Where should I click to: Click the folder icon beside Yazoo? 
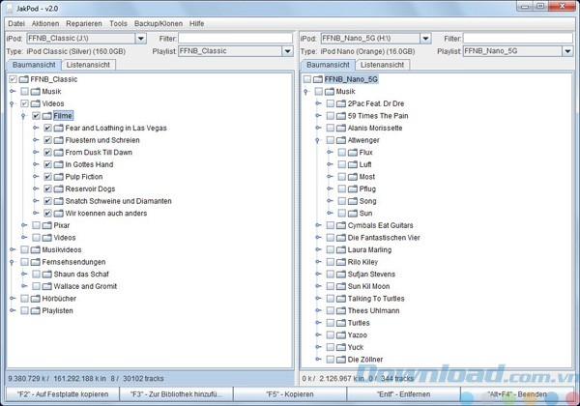[340, 334]
